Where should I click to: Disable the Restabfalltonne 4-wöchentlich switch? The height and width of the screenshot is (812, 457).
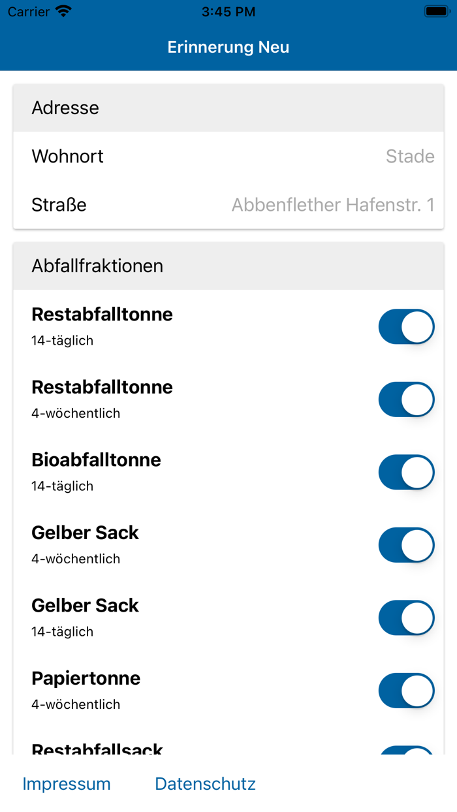pos(406,399)
